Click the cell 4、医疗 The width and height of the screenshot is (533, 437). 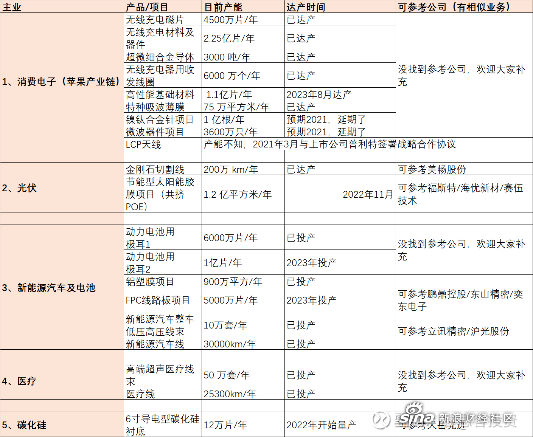(62, 381)
